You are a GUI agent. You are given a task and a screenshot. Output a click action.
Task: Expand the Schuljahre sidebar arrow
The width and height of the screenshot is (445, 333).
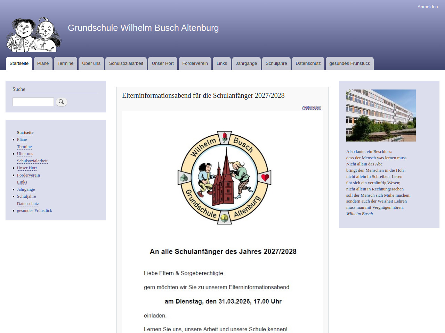14,197
